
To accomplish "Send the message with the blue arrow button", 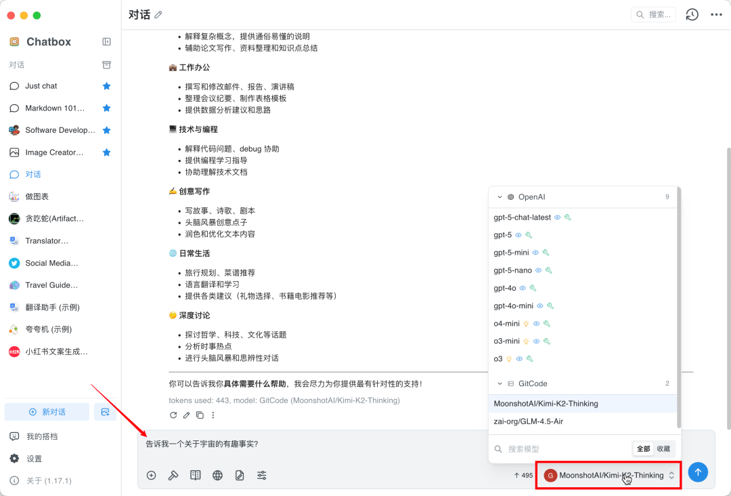I will (698, 472).
